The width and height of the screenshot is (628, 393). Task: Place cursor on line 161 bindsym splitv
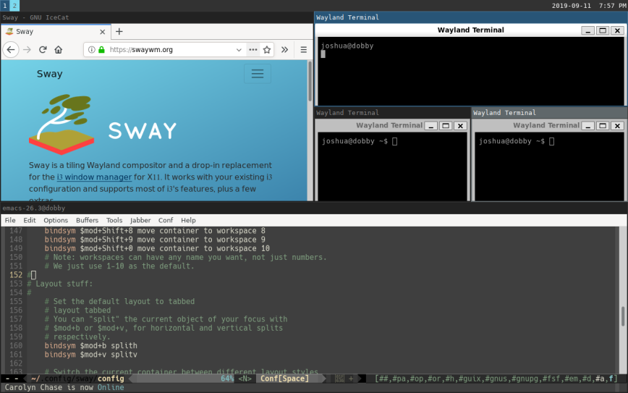[90, 354]
